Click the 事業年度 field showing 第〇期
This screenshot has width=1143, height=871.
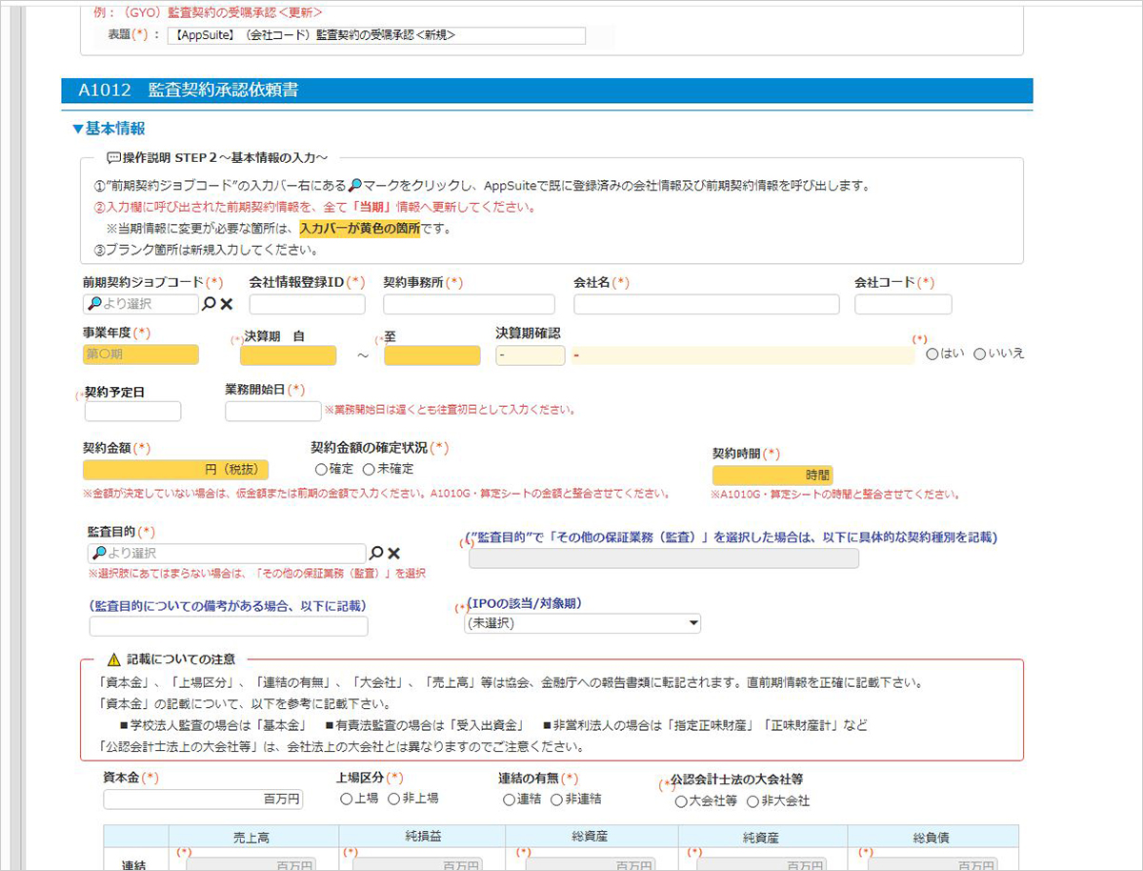click(x=140, y=354)
